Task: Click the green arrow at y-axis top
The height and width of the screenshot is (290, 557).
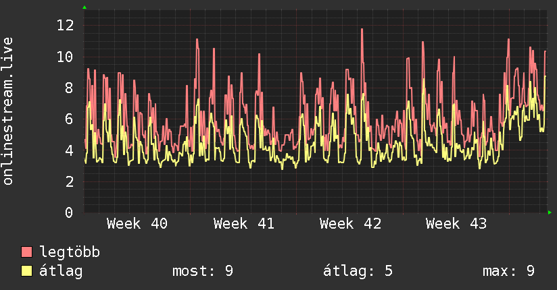Action: pos(84,7)
